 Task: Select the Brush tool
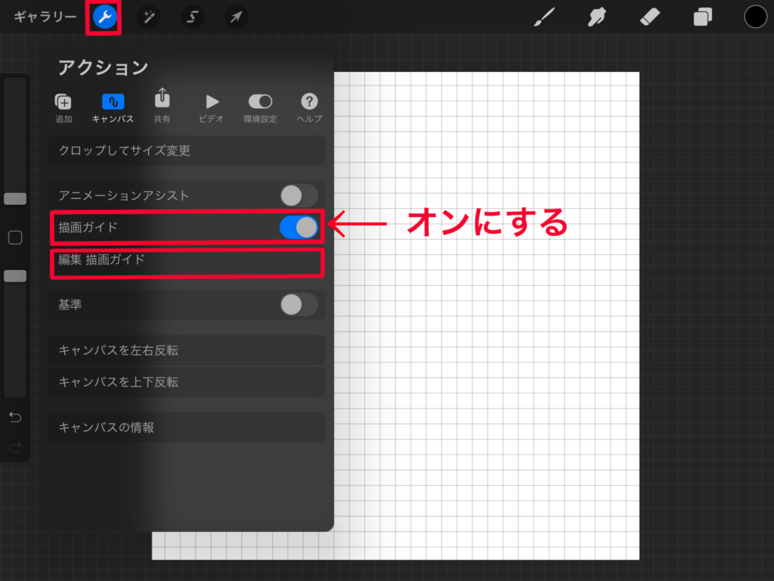point(544,17)
